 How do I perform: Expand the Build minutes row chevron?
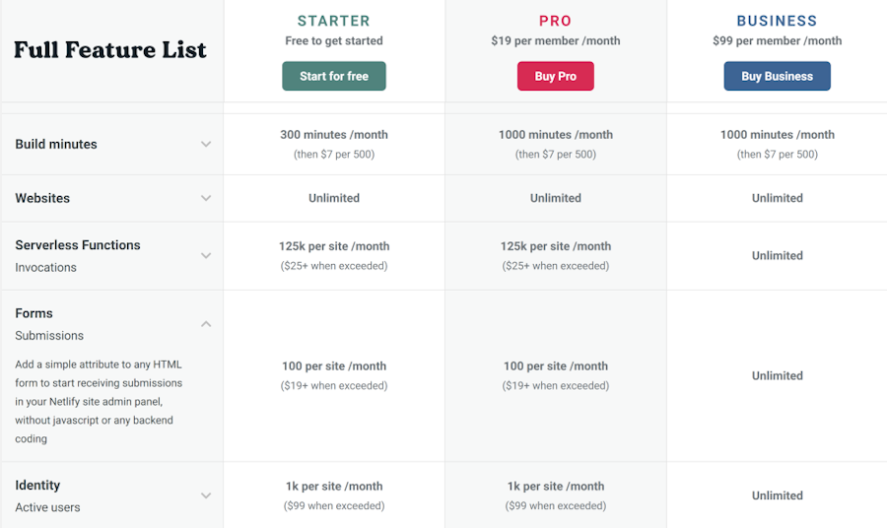(x=206, y=144)
